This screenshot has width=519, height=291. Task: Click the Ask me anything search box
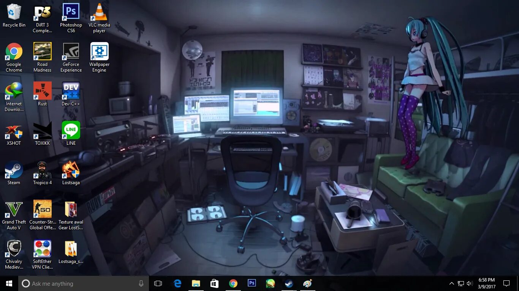tap(84, 283)
